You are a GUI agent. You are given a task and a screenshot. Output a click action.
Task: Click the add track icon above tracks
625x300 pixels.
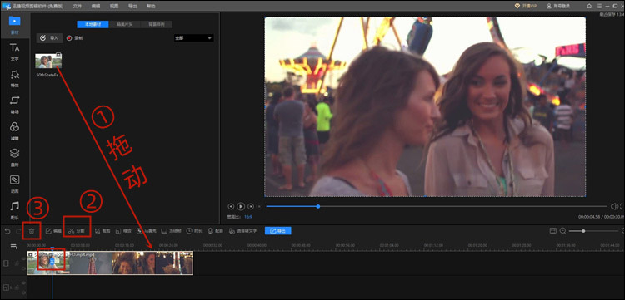coord(14,247)
